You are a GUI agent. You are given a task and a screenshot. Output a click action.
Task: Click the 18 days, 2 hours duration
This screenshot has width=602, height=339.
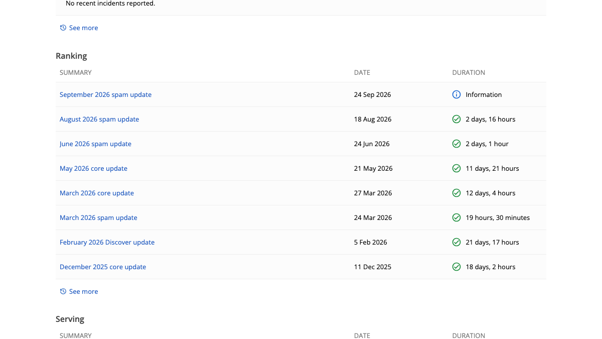(x=491, y=267)
